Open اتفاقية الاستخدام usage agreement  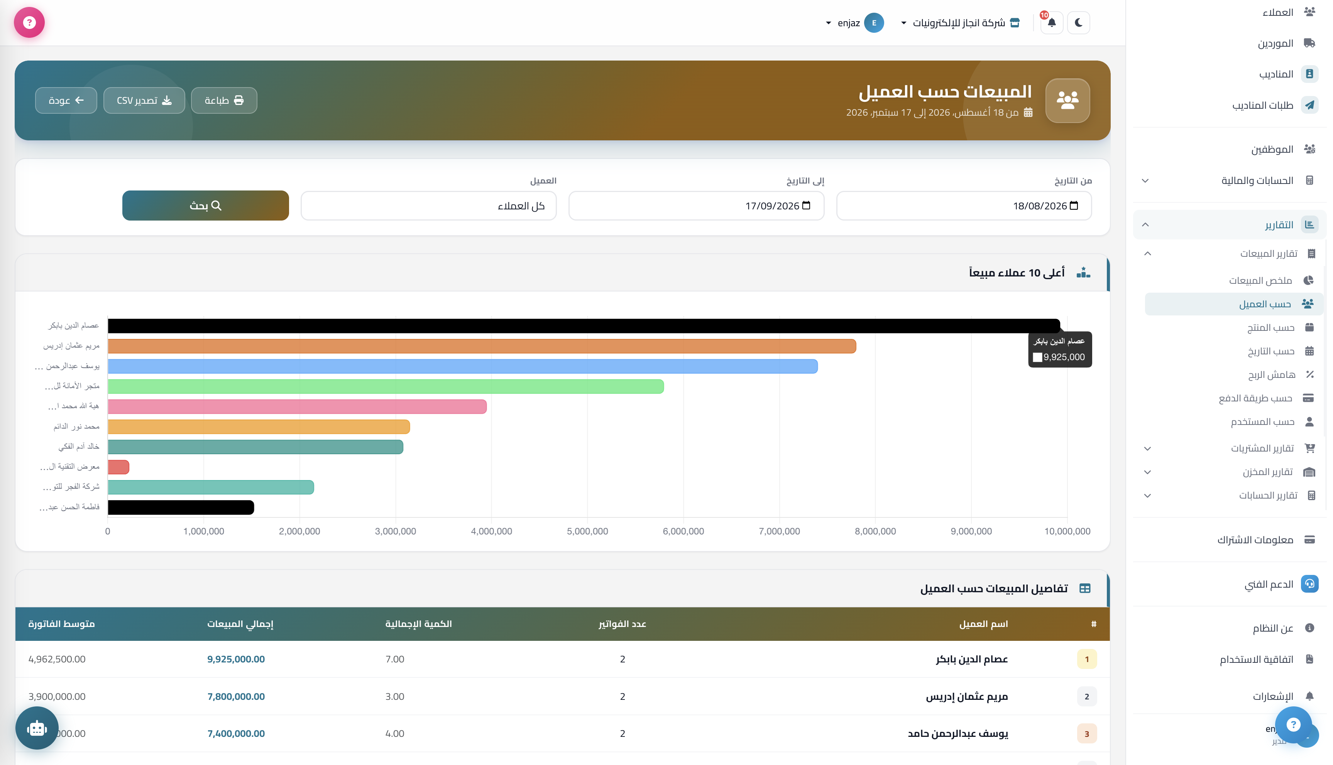pyautogui.click(x=1229, y=659)
